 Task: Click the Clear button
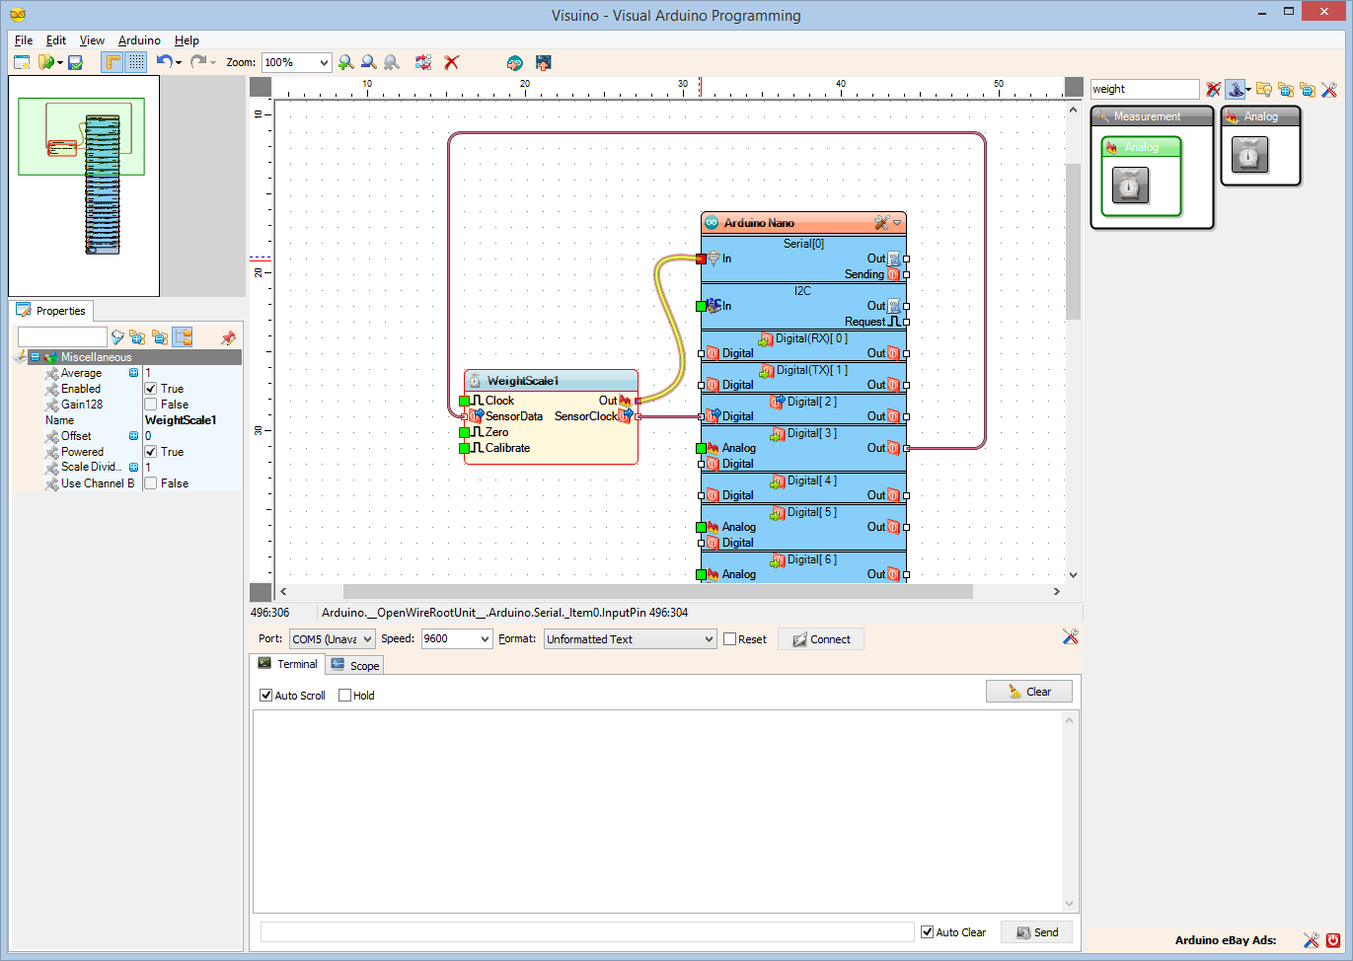[x=1028, y=692]
